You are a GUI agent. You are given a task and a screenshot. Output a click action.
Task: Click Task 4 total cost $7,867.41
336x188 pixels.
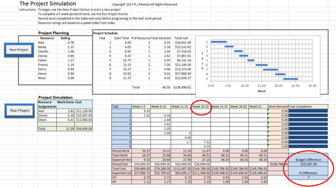coord(184,56)
